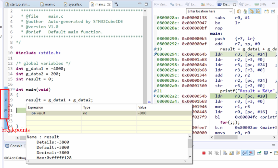The image size is (278, 168).
Task: Click the Remove Launch gray X icon
Action: click(210, 153)
